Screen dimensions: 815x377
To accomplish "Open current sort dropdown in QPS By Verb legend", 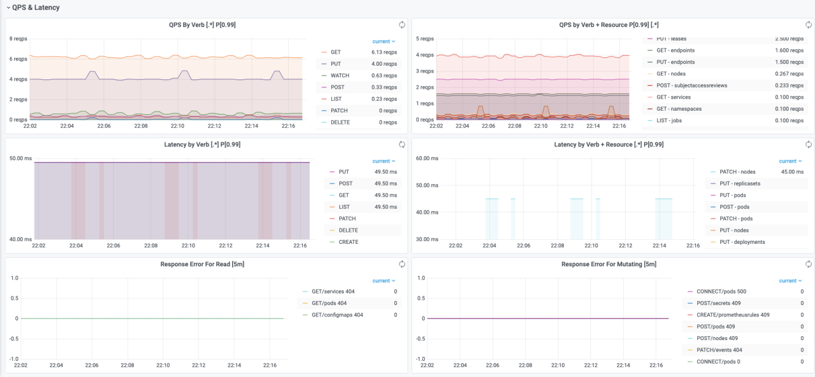I will click(x=384, y=42).
